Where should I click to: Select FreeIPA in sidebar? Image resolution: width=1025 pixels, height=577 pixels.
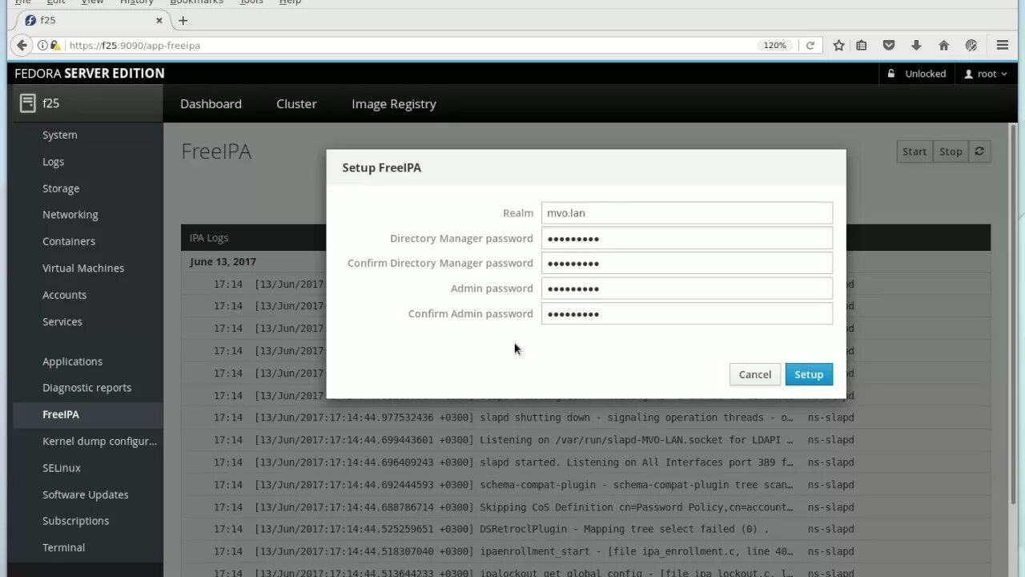(88, 414)
